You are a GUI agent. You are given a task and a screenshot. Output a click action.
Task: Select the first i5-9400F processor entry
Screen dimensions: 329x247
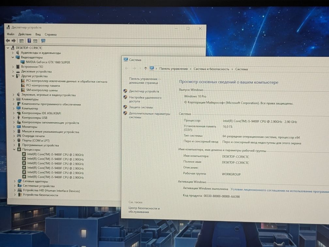[x=55, y=154]
